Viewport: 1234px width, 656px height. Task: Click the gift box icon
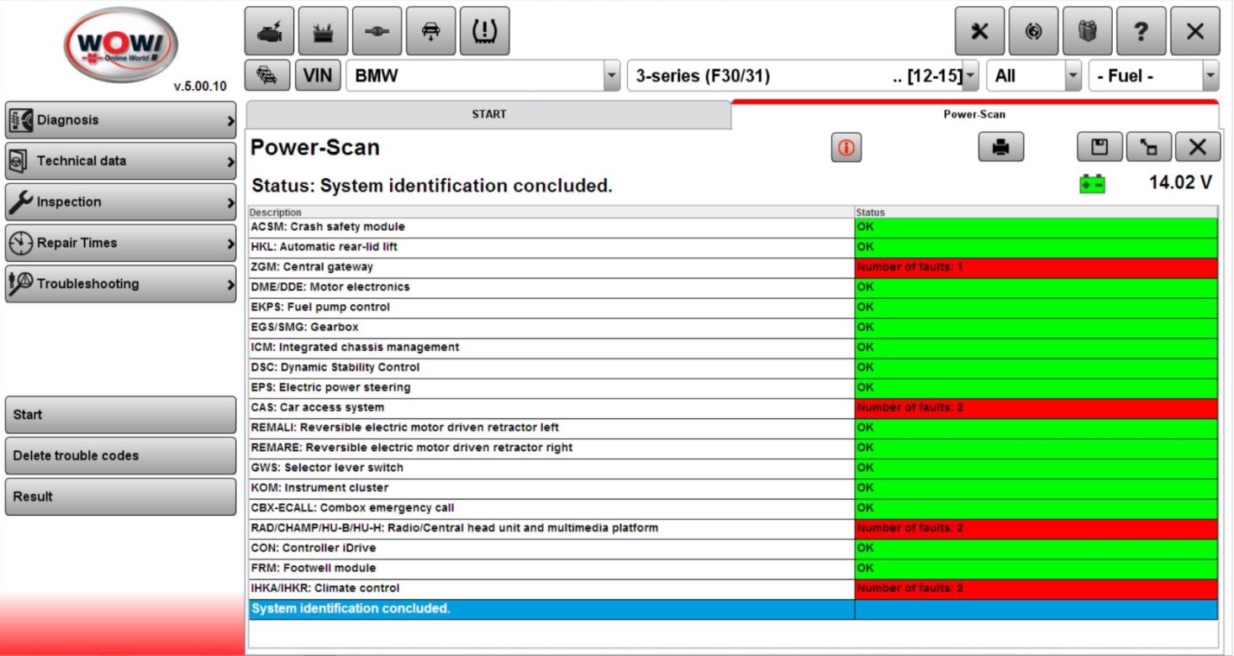(1087, 31)
